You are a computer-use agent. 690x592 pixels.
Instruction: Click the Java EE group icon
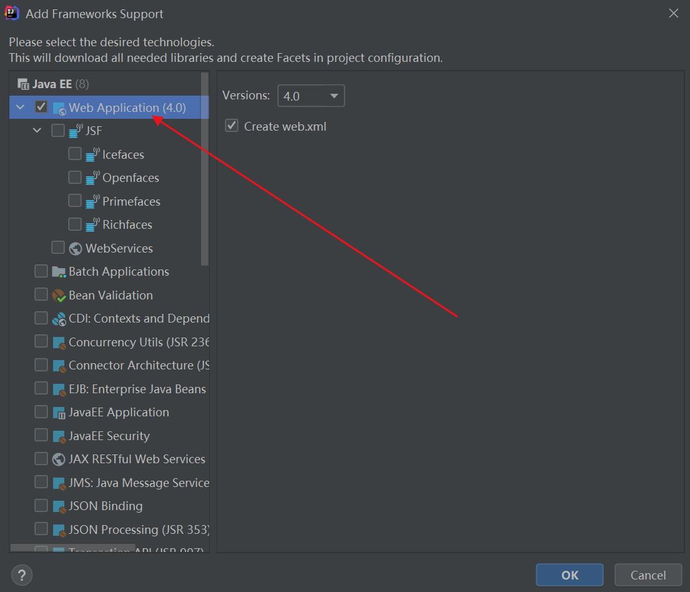coord(23,84)
